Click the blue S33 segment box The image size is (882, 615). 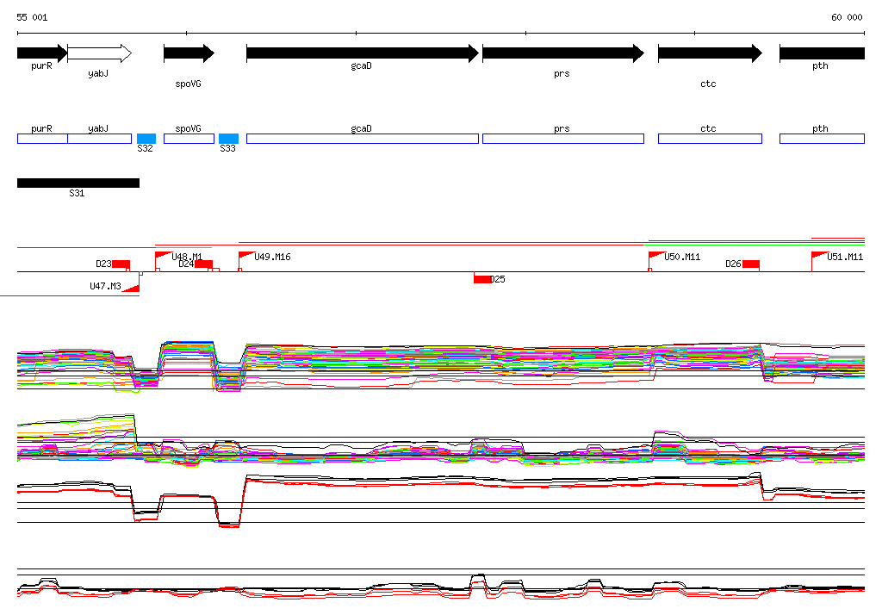(x=228, y=139)
